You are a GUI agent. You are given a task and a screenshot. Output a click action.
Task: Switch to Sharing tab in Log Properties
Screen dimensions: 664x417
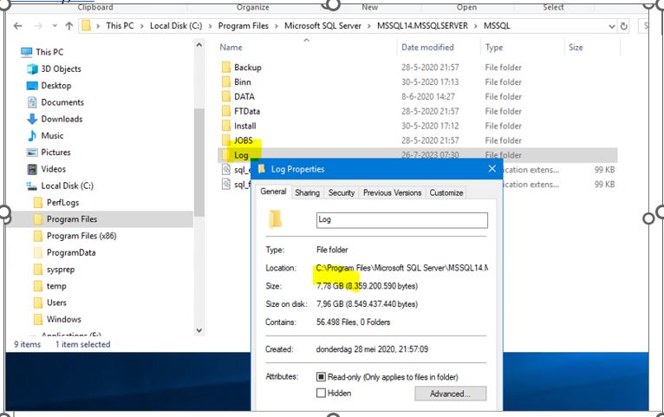[307, 193]
